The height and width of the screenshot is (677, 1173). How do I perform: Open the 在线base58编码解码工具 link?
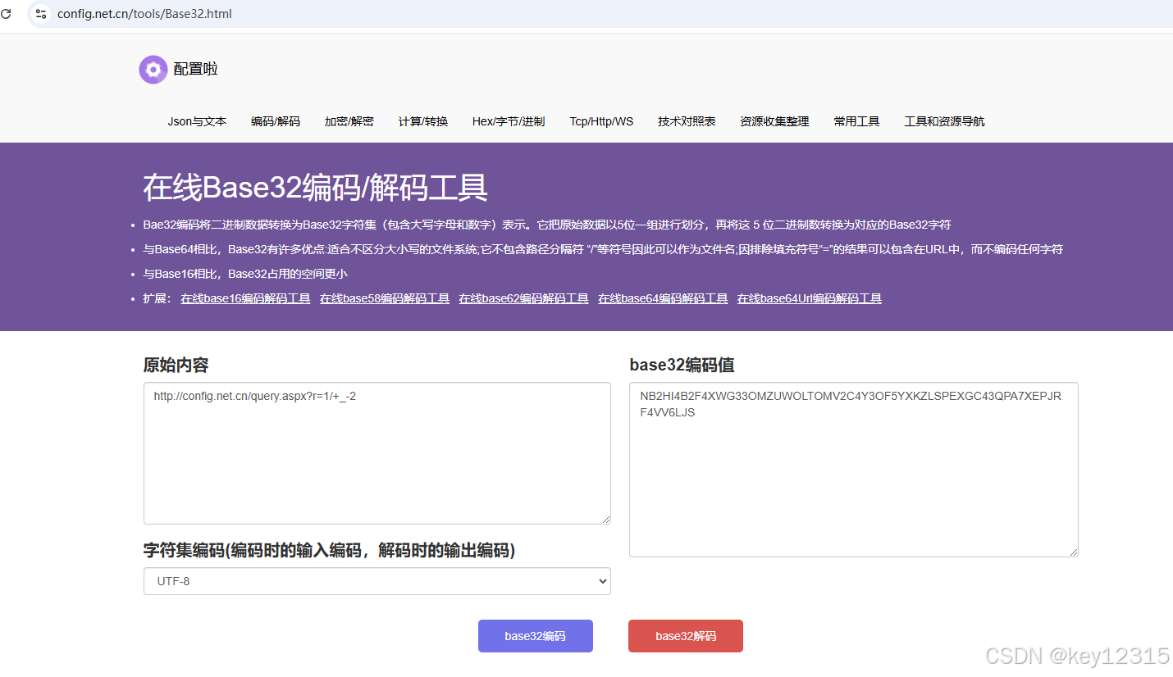click(x=384, y=298)
